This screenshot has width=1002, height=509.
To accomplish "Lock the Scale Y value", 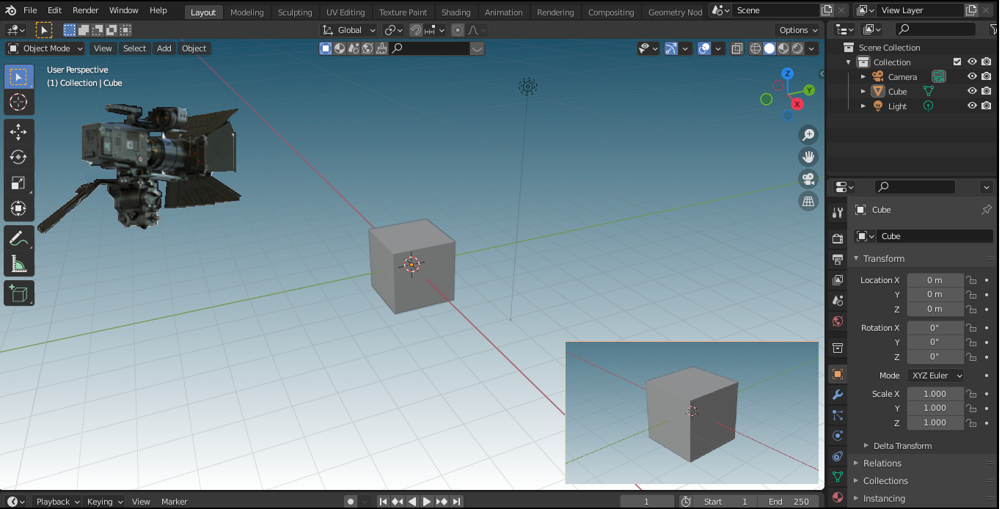I will click(x=971, y=408).
